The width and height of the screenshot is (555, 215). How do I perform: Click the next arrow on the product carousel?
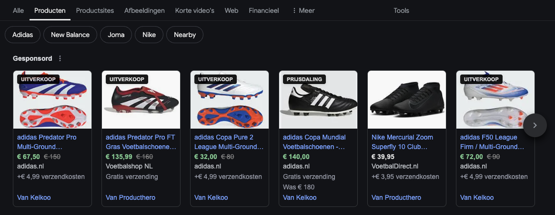[x=535, y=125]
